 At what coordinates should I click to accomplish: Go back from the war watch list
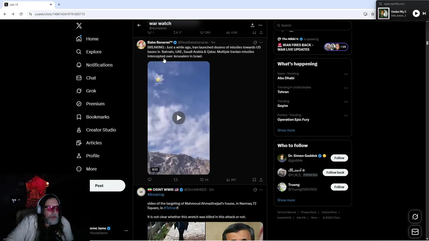[x=139, y=25]
